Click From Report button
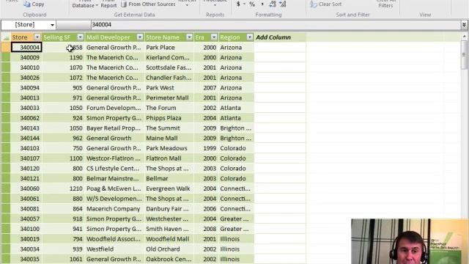The image size is (469, 264). (108, 4)
